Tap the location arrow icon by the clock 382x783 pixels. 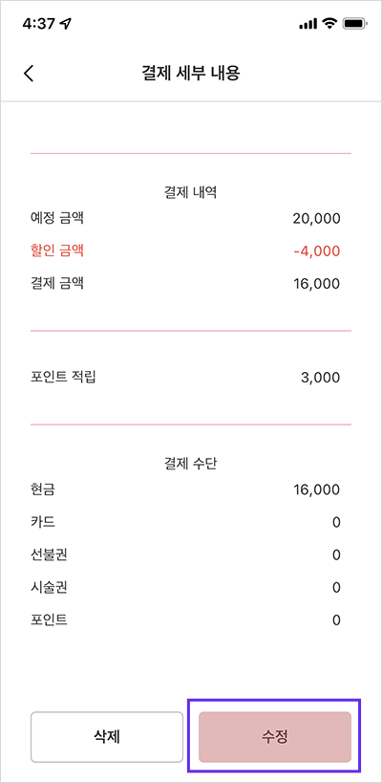tap(64, 24)
